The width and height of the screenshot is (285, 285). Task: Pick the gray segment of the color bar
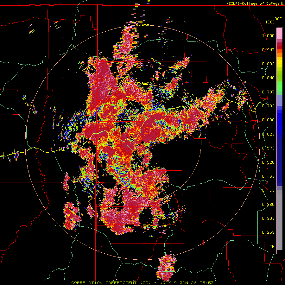click(x=280, y=220)
